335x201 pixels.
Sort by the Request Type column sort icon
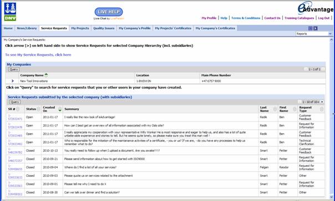pyautogui.click(x=322, y=109)
